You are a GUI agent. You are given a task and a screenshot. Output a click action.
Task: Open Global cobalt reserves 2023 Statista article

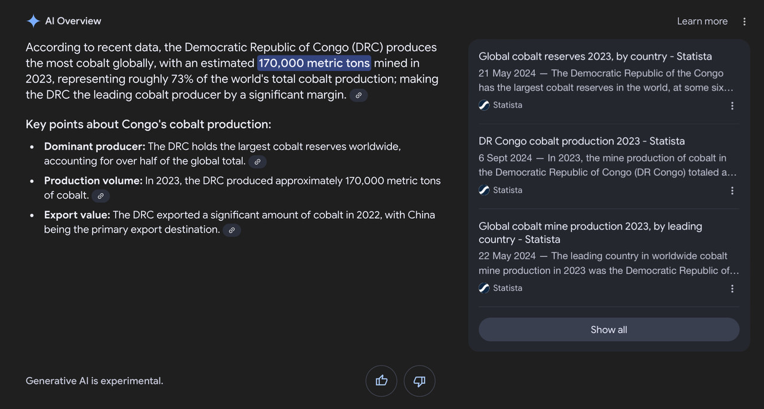coord(595,57)
